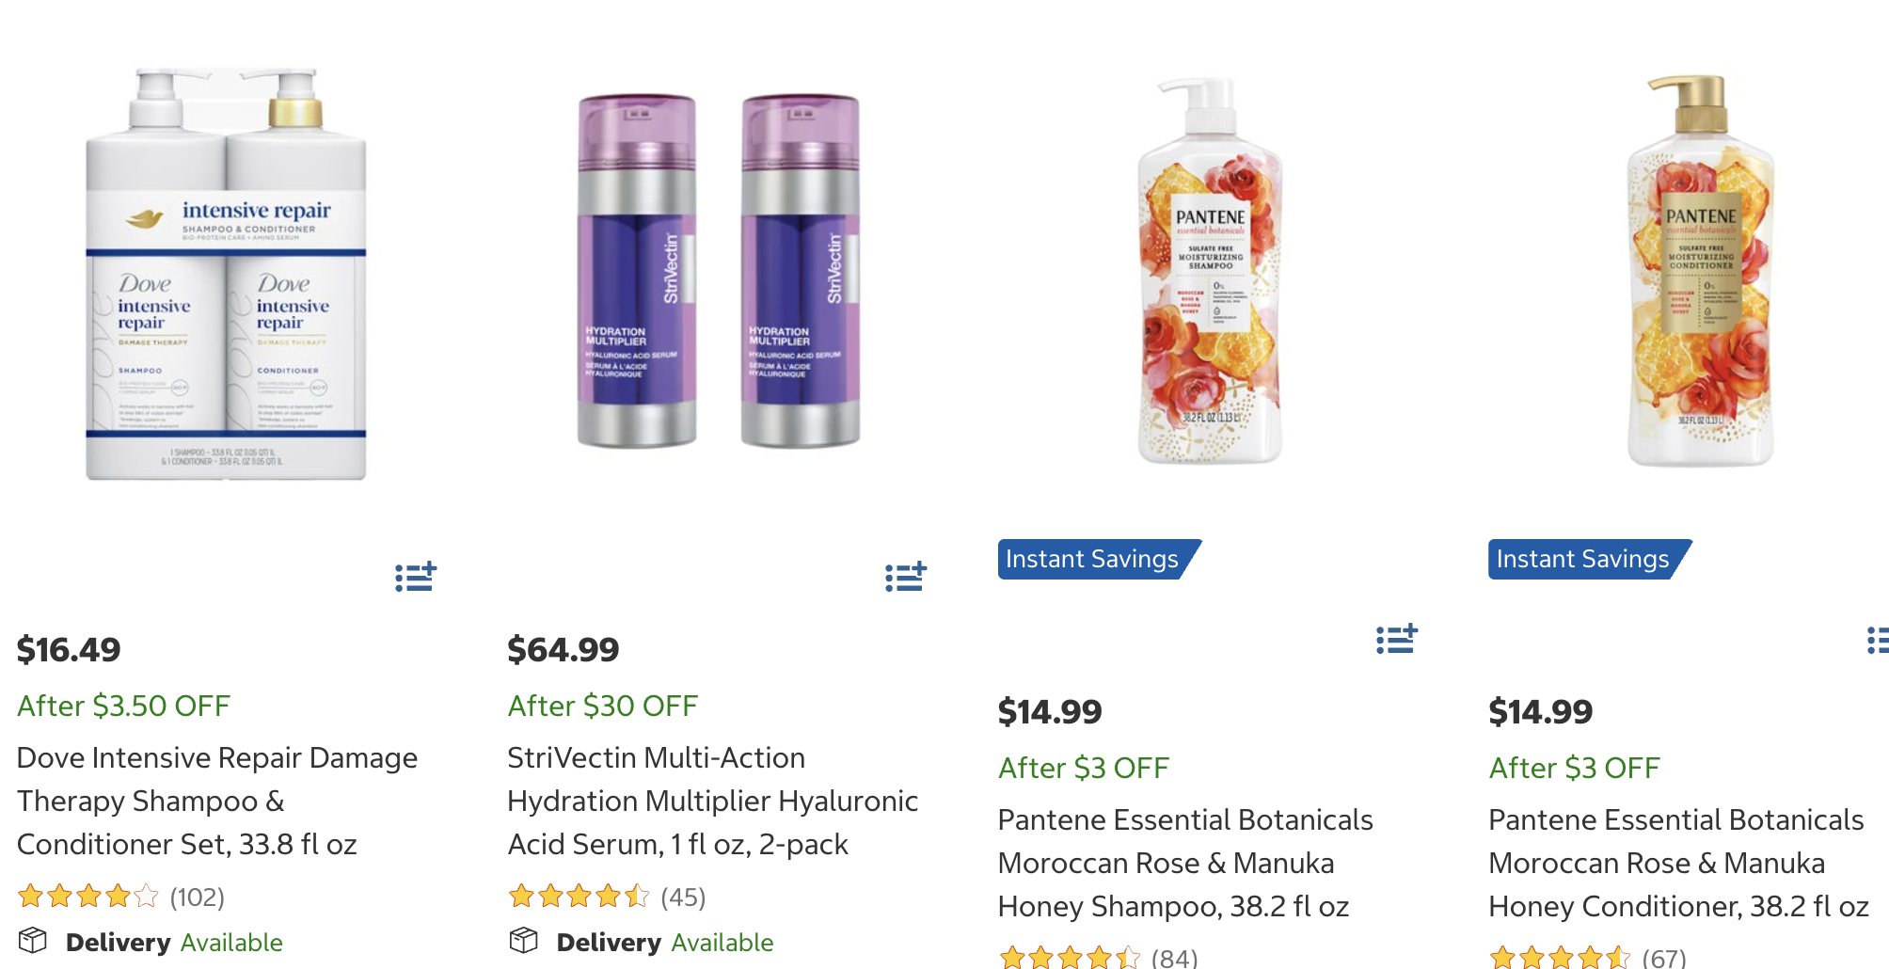Click Instant Savings badge on Pantene shampoo

click(x=1096, y=559)
